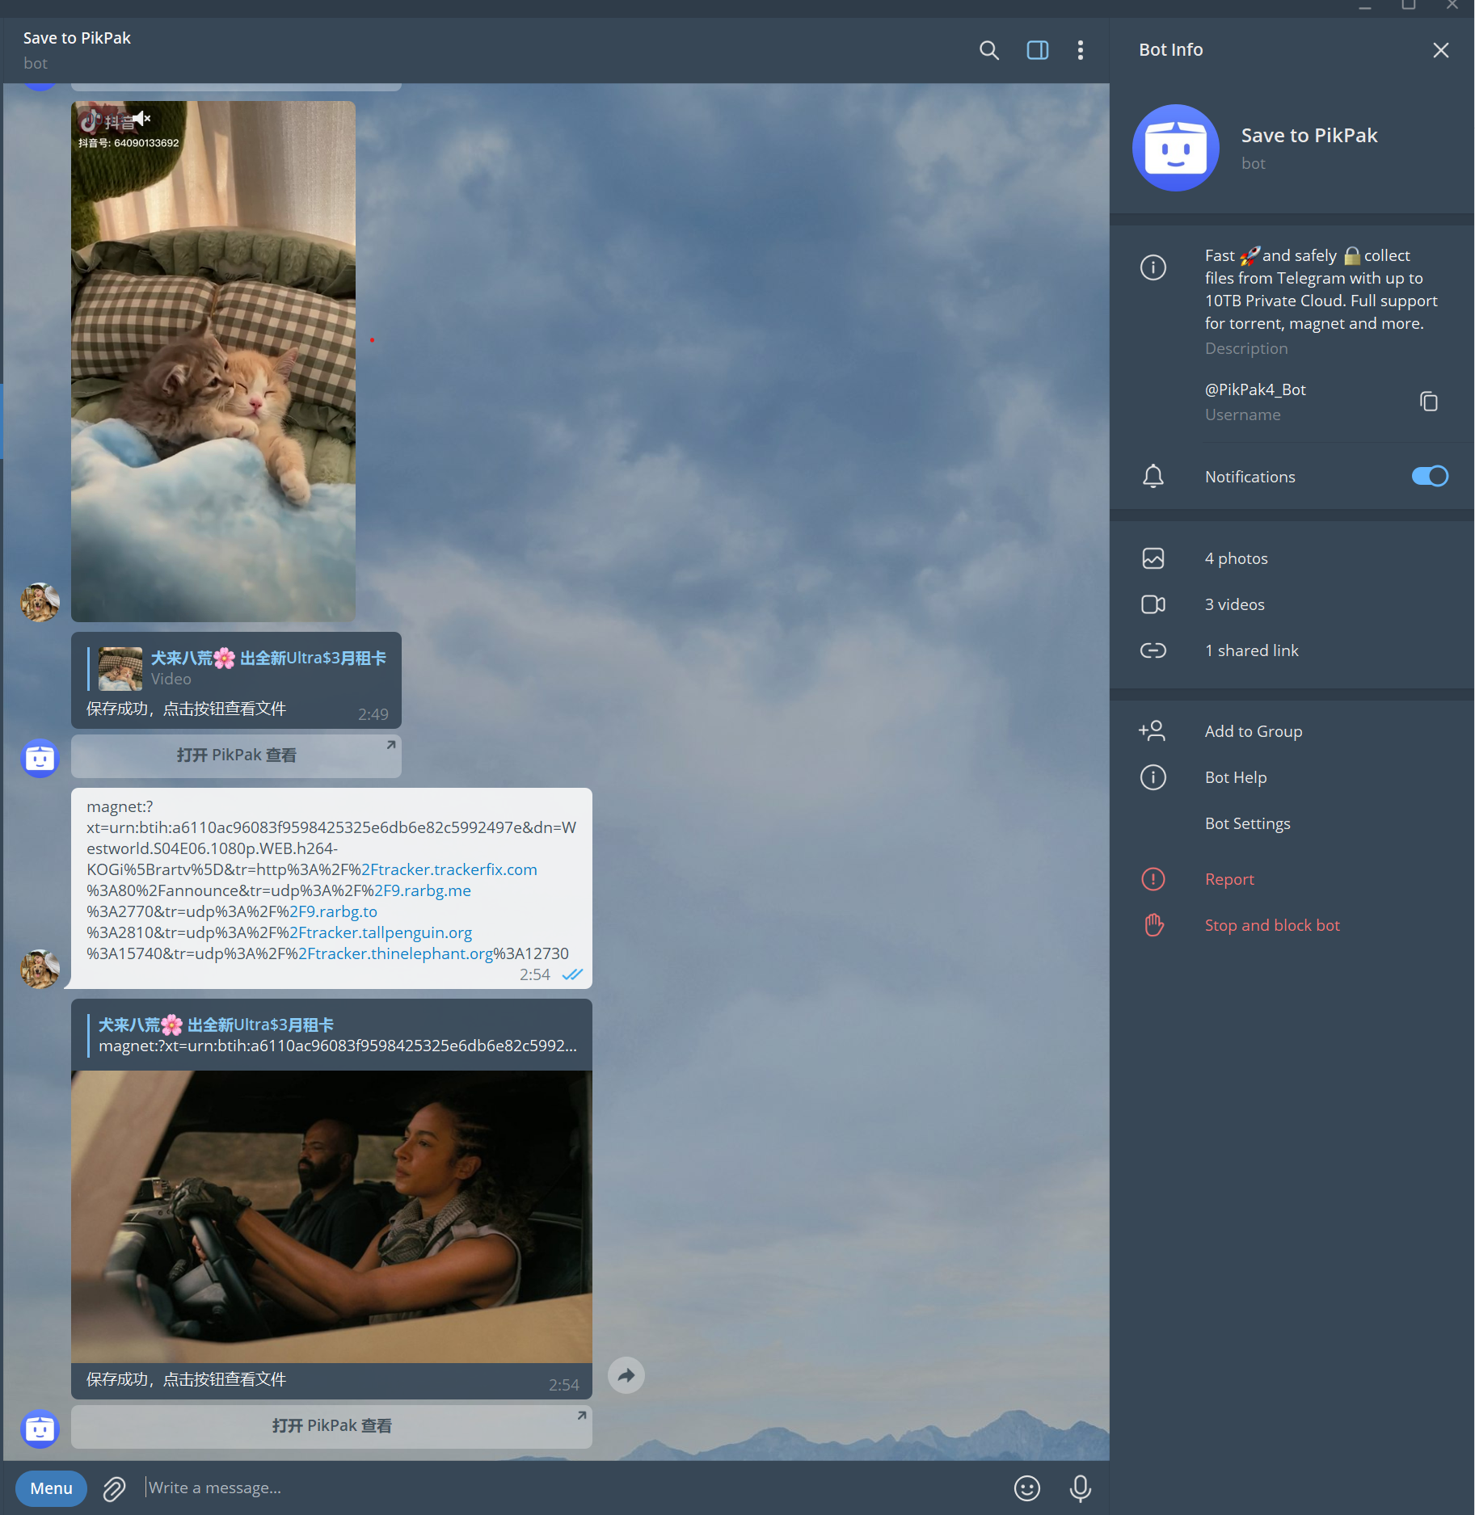Click the Bot Help info icon
The image size is (1475, 1515).
1153,777
